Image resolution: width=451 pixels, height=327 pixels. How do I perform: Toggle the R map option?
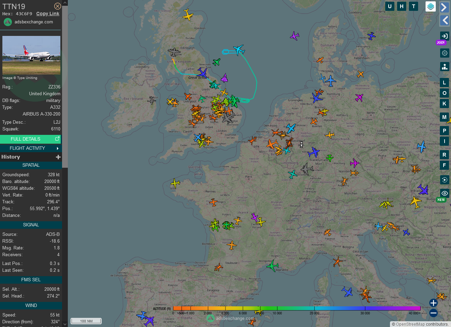pyautogui.click(x=445, y=155)
